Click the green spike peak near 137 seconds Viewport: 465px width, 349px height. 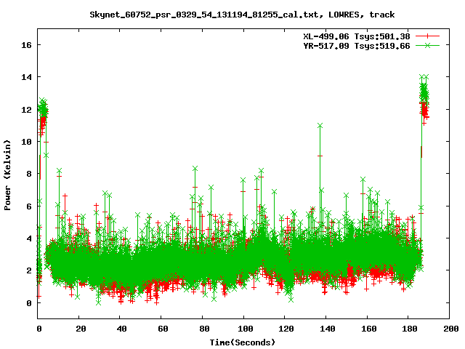tap(320, 126)
